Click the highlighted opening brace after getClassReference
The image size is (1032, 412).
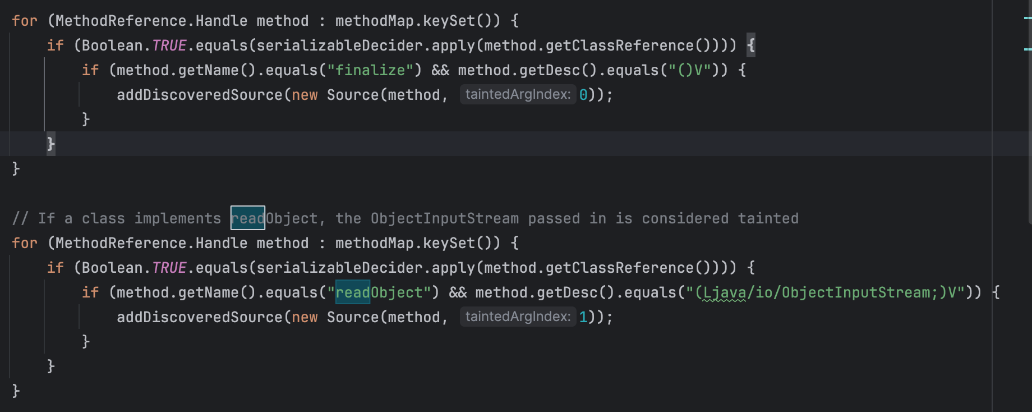point(751,45)
